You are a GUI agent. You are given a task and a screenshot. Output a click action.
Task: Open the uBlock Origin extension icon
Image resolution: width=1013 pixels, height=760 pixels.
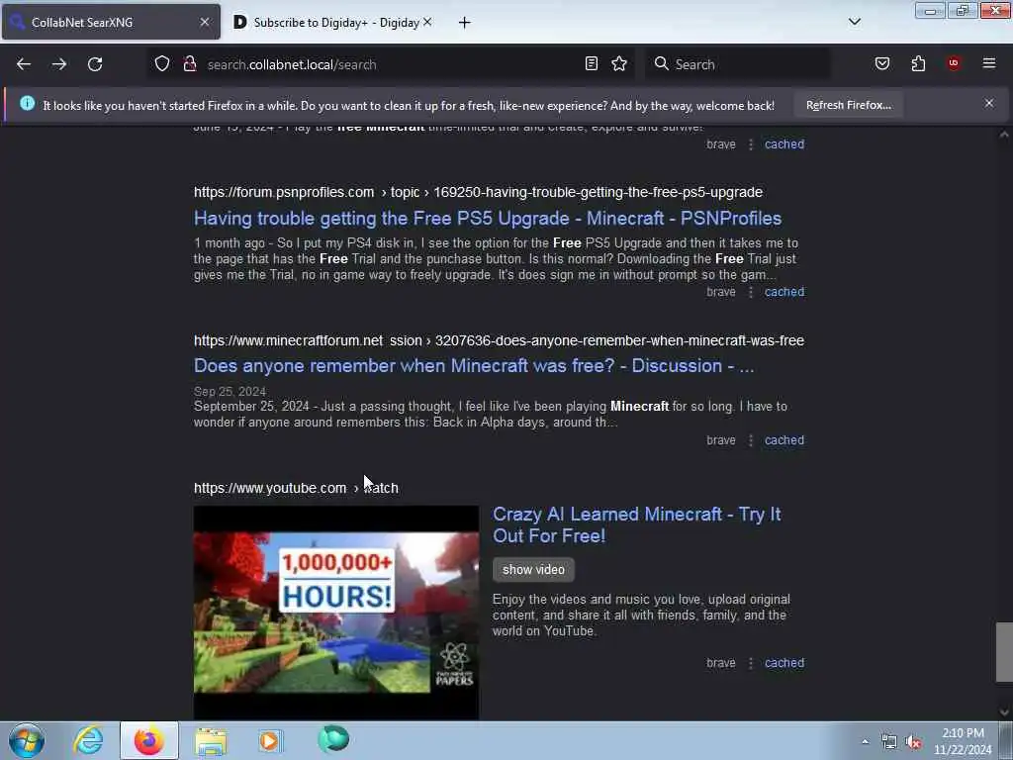(x=954, y=63)
